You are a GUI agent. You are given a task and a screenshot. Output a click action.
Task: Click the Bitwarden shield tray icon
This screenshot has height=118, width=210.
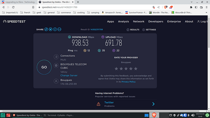pos(185,115)
